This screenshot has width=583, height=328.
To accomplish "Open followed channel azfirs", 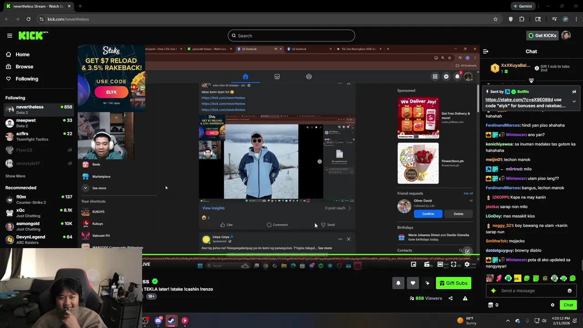I will click(39, 136).
